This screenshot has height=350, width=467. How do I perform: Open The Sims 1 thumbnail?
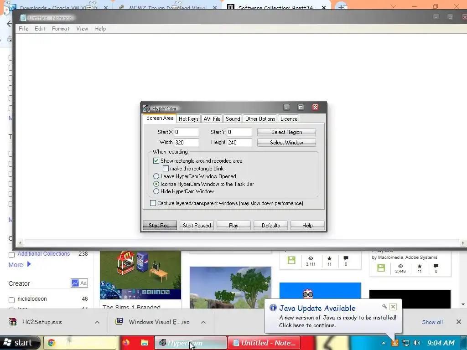click(140, 275)
